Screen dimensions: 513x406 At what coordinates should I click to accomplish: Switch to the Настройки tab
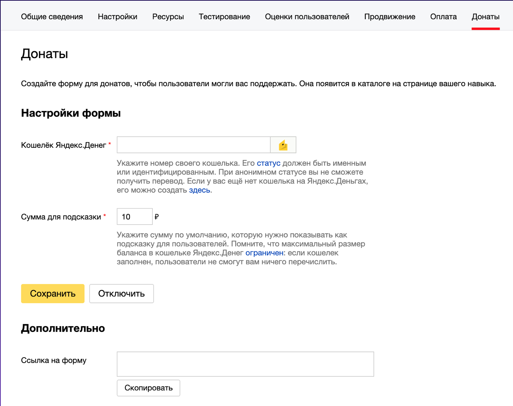pyautogui.click(x=118, y=17)
